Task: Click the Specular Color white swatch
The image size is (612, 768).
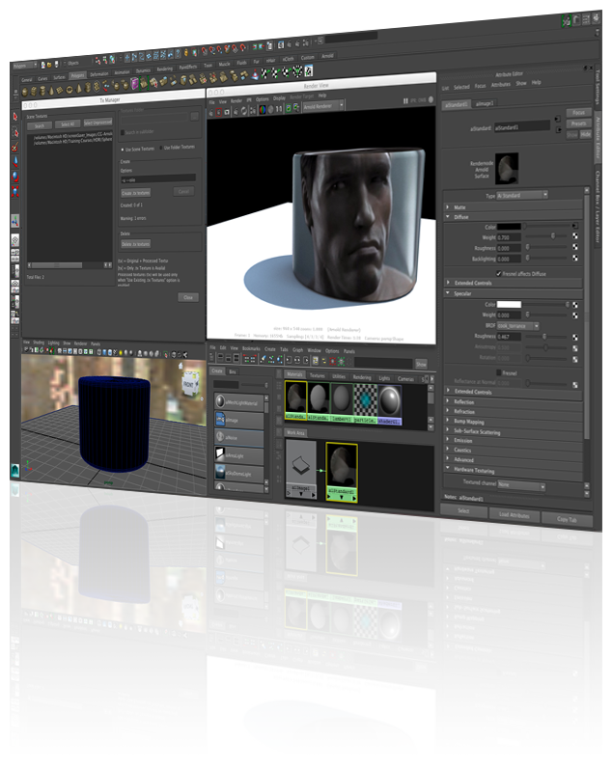Action: pos(509,304)
